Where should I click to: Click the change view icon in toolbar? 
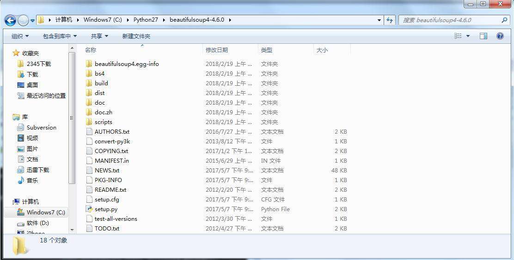click(x=458, y=36)
